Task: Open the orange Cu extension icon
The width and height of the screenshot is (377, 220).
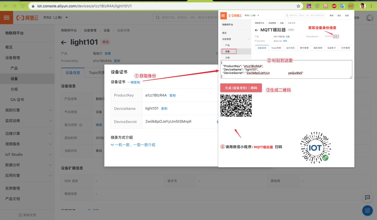Action: point(326,6)
